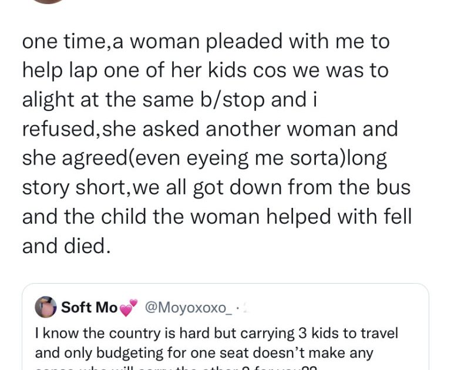
Task: Open the tweet author's profile avatar at top
Action: pos(48,2)
